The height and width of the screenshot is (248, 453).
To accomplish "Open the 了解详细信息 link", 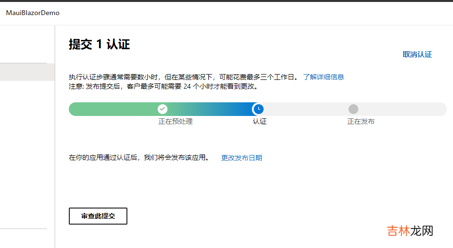I will tap(323, 77).
